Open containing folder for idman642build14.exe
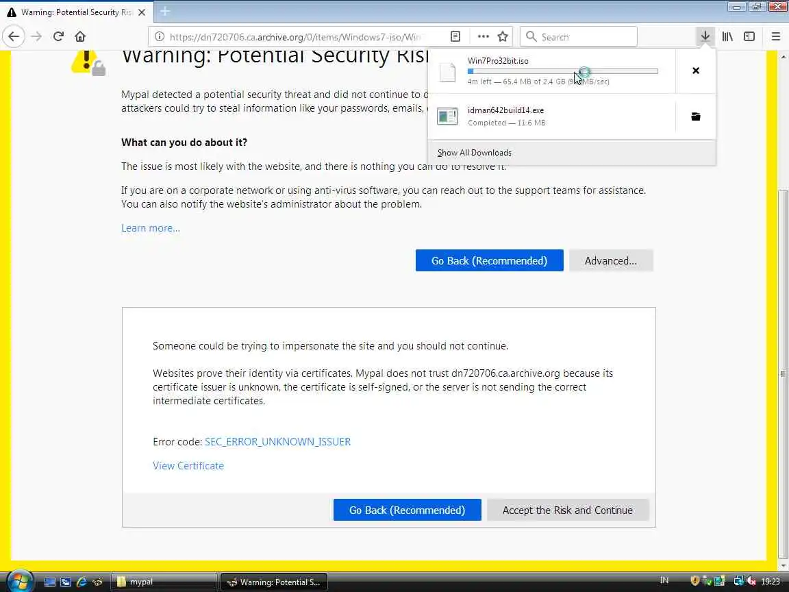The image size is (789, 592). pos(695,116)
